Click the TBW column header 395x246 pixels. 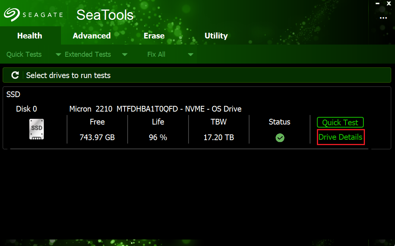(219, 122)
